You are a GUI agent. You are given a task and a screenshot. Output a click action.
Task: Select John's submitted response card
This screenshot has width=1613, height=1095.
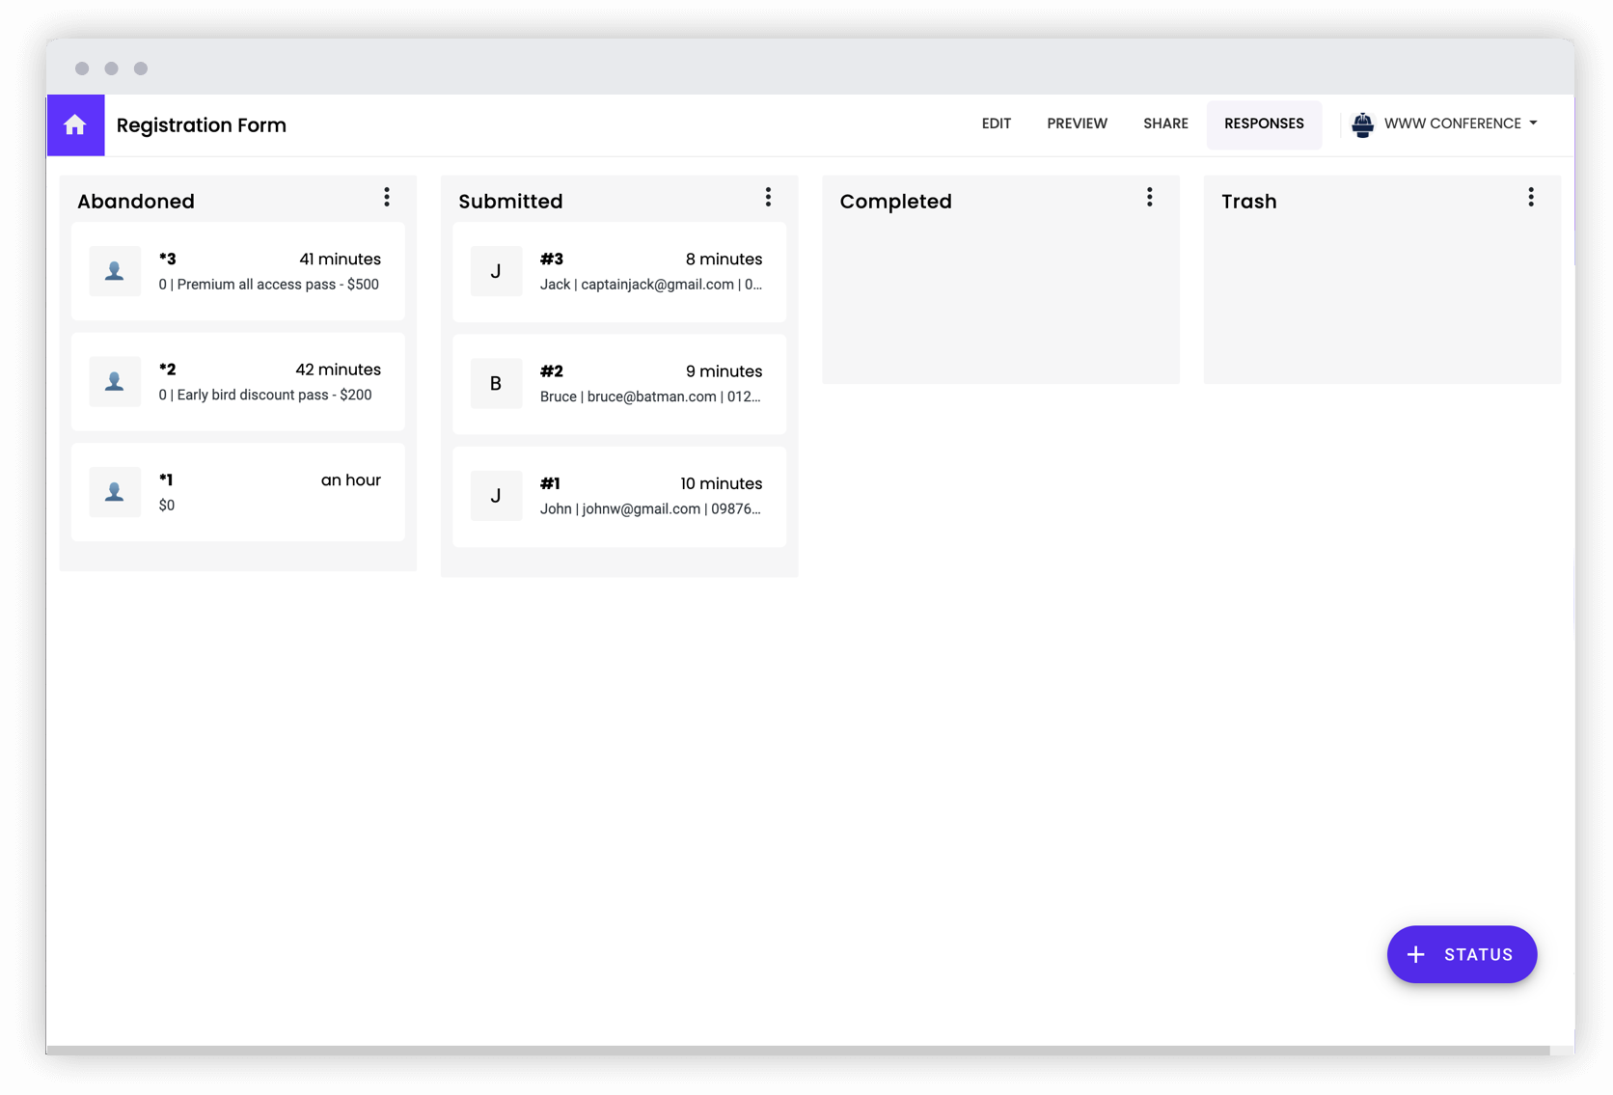coord(618,496)
